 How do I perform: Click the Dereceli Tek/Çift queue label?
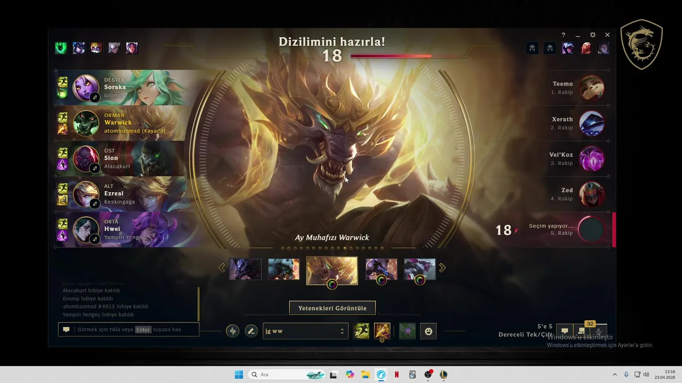(x=525, y=335)
